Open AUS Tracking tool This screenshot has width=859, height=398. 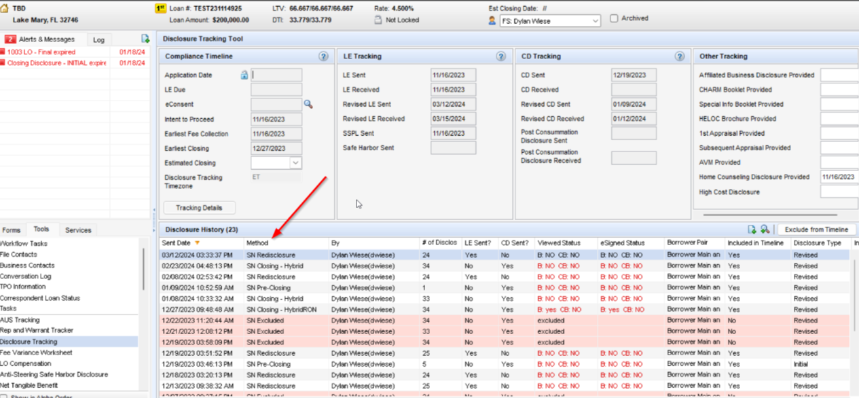tap(20, 320)
